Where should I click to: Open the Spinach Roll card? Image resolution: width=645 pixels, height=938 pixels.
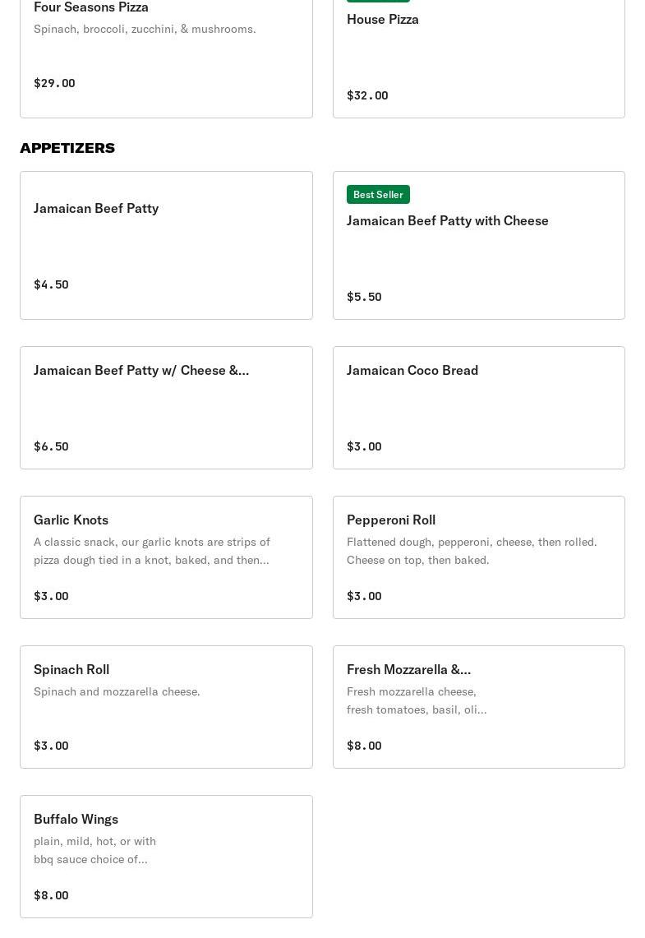[x=166, y=706]
